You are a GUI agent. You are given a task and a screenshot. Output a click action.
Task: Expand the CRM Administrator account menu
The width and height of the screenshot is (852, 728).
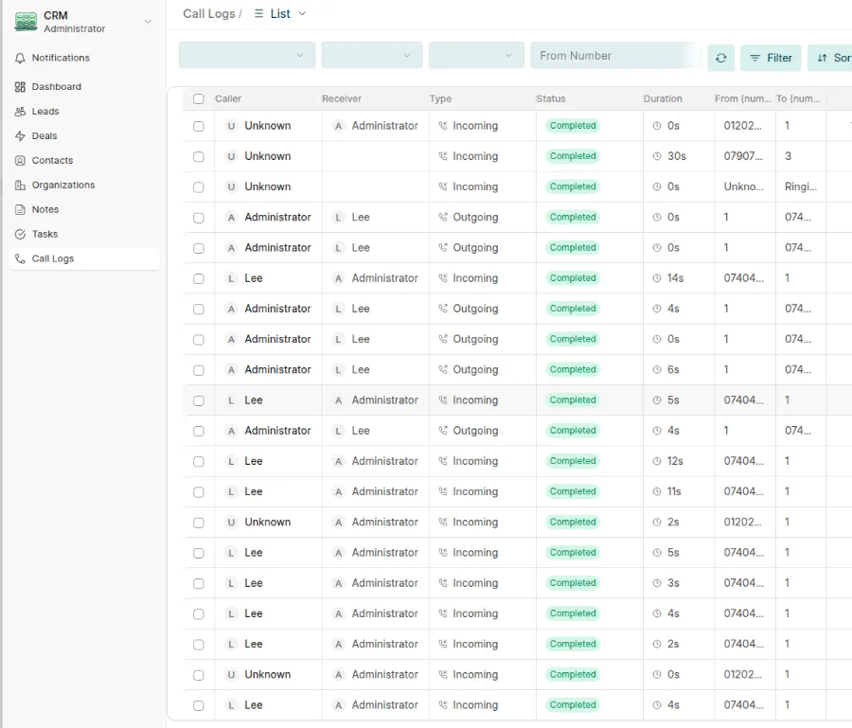click(148, 22)
